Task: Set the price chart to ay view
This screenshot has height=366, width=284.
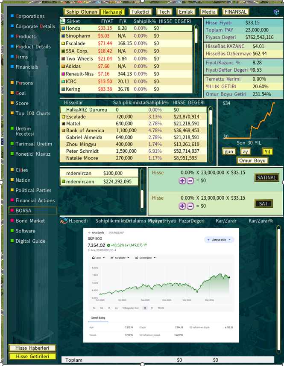Action: click(245, 151)
